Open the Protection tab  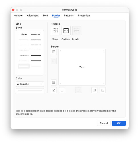[84, 15]
